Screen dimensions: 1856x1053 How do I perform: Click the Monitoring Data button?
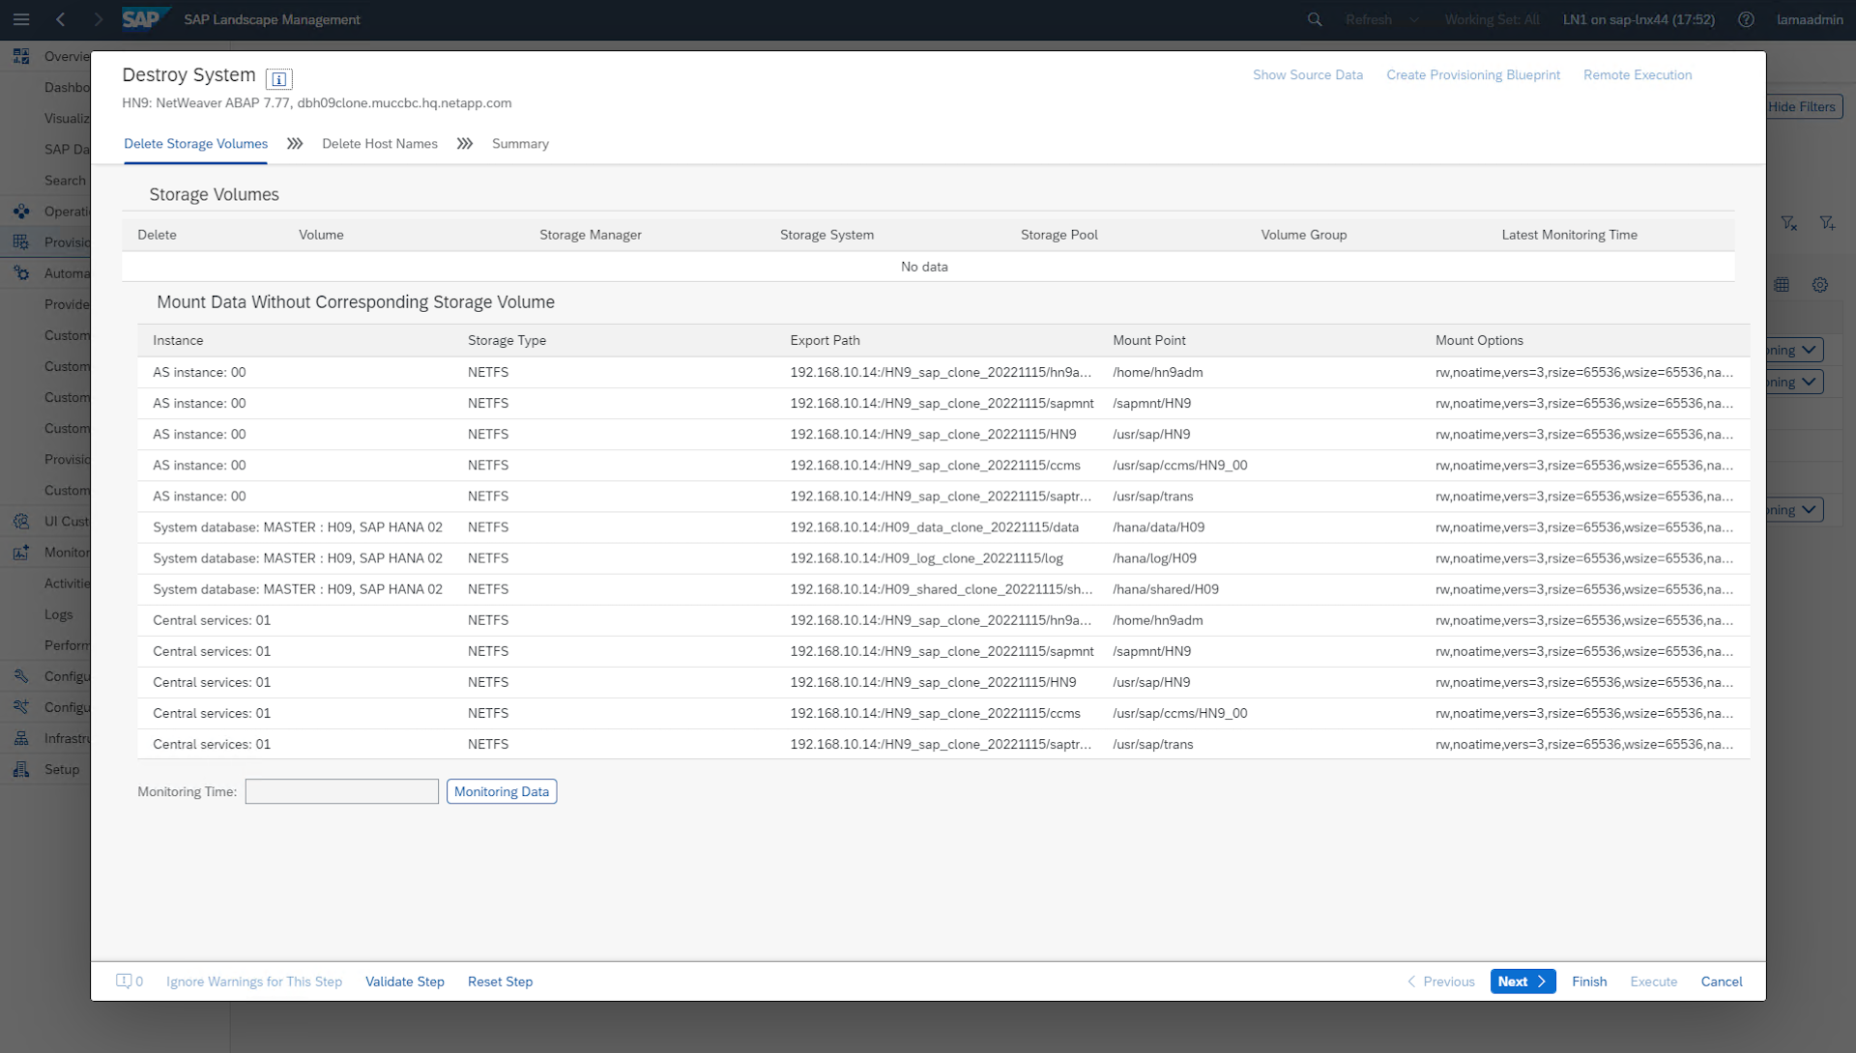501,792
